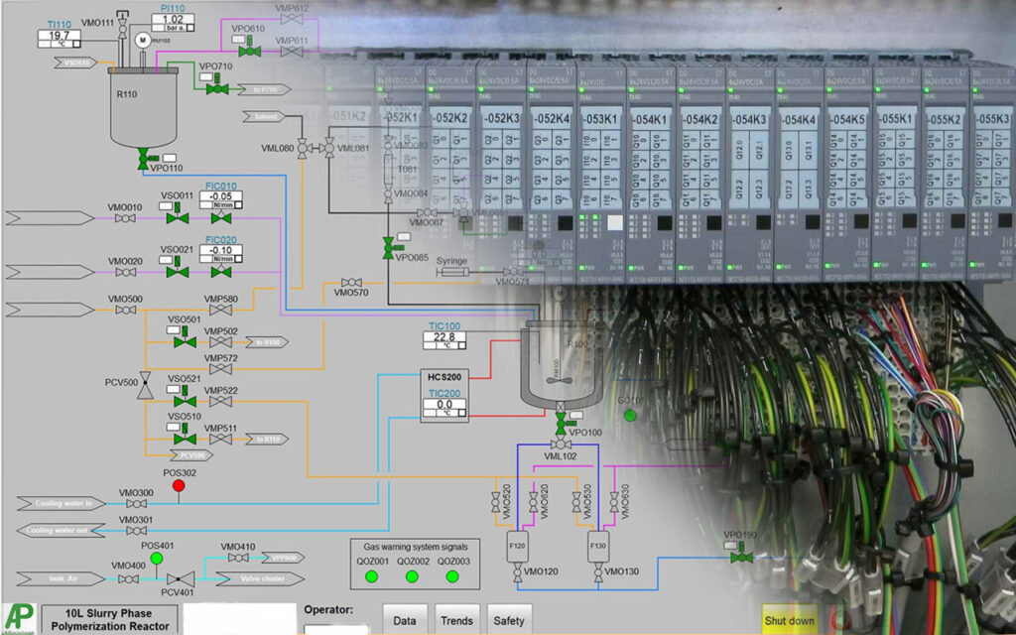Select the QOZ002 gas warning indicator
The image size is (1016, 635).
tap(412, 576)
